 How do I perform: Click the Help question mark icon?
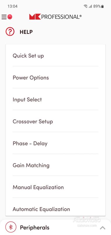pos(10,32)
